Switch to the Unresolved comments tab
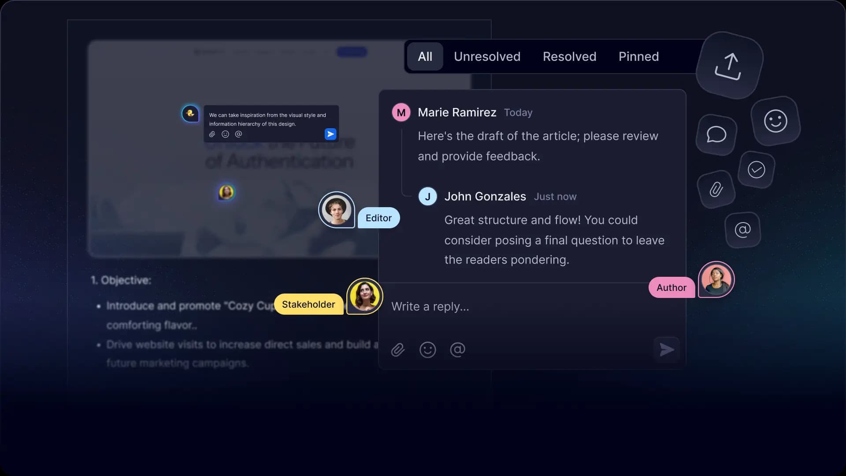846x476 pixels. [x=487, y=56]
